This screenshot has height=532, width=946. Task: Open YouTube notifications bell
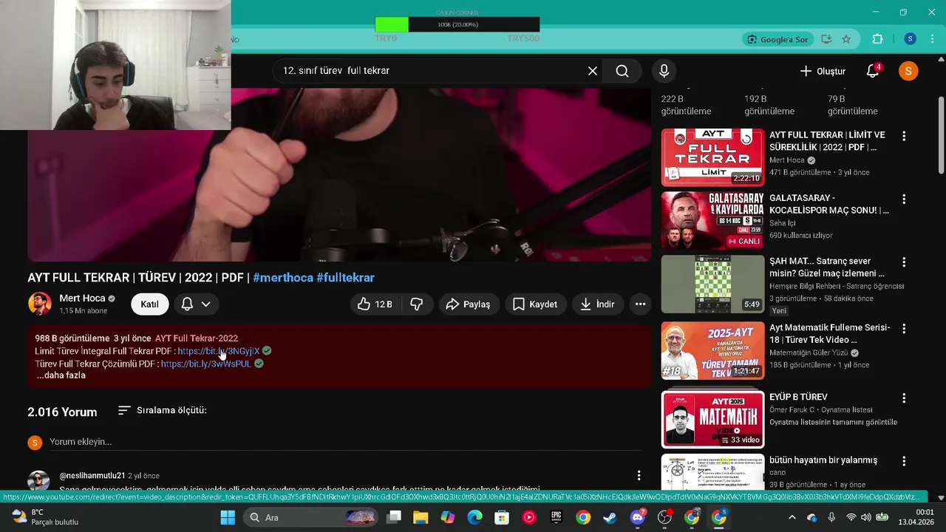(873, 71)
